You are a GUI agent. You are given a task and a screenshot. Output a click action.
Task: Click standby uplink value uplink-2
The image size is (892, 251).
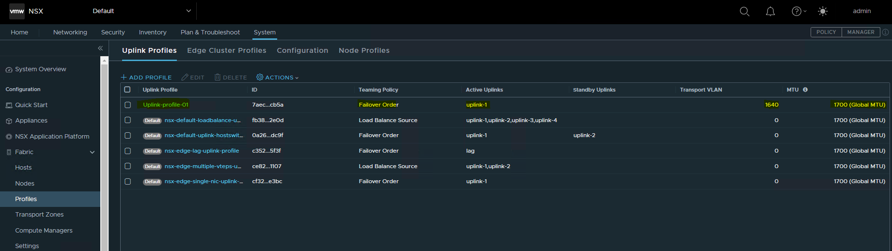tap(584, 135)
